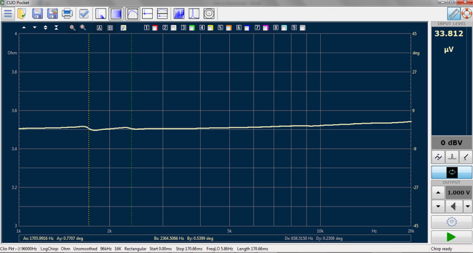The height and width of the screenshot is (253, 473).
Task: Click the zoom-out magnifier
Action: [x=83, y=27]
